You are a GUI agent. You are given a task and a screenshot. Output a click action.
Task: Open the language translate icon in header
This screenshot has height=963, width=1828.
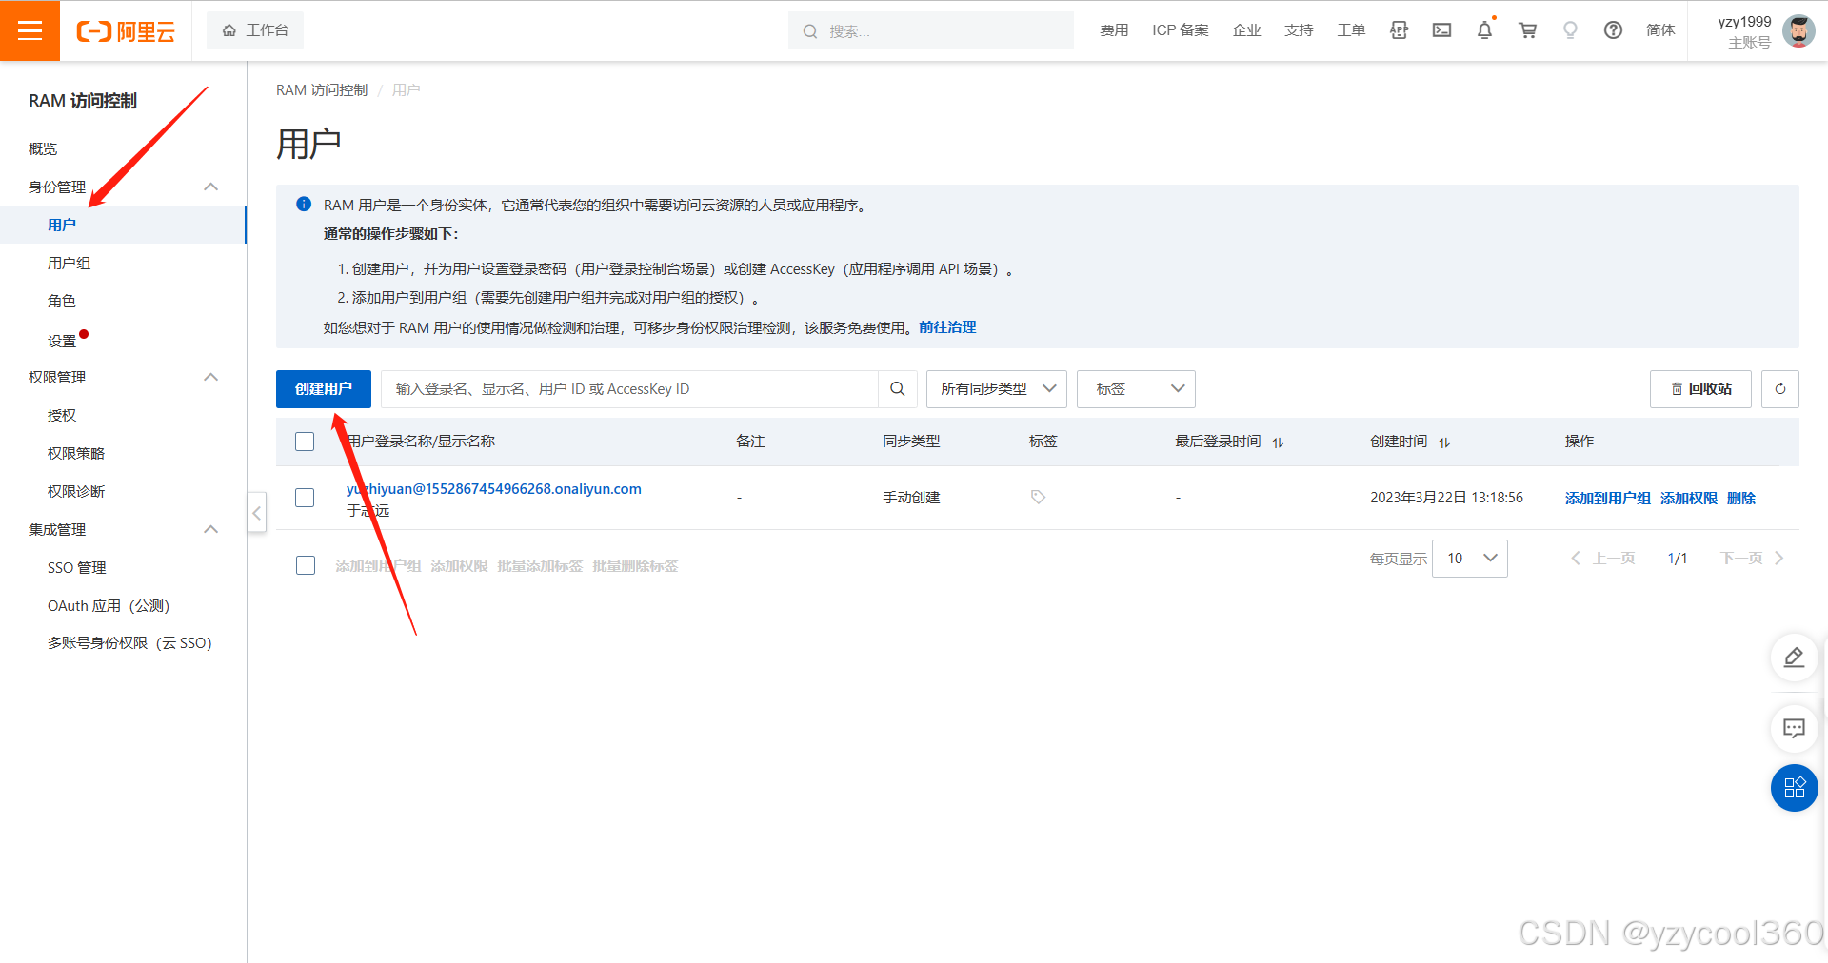click(x=1399, y=30)
